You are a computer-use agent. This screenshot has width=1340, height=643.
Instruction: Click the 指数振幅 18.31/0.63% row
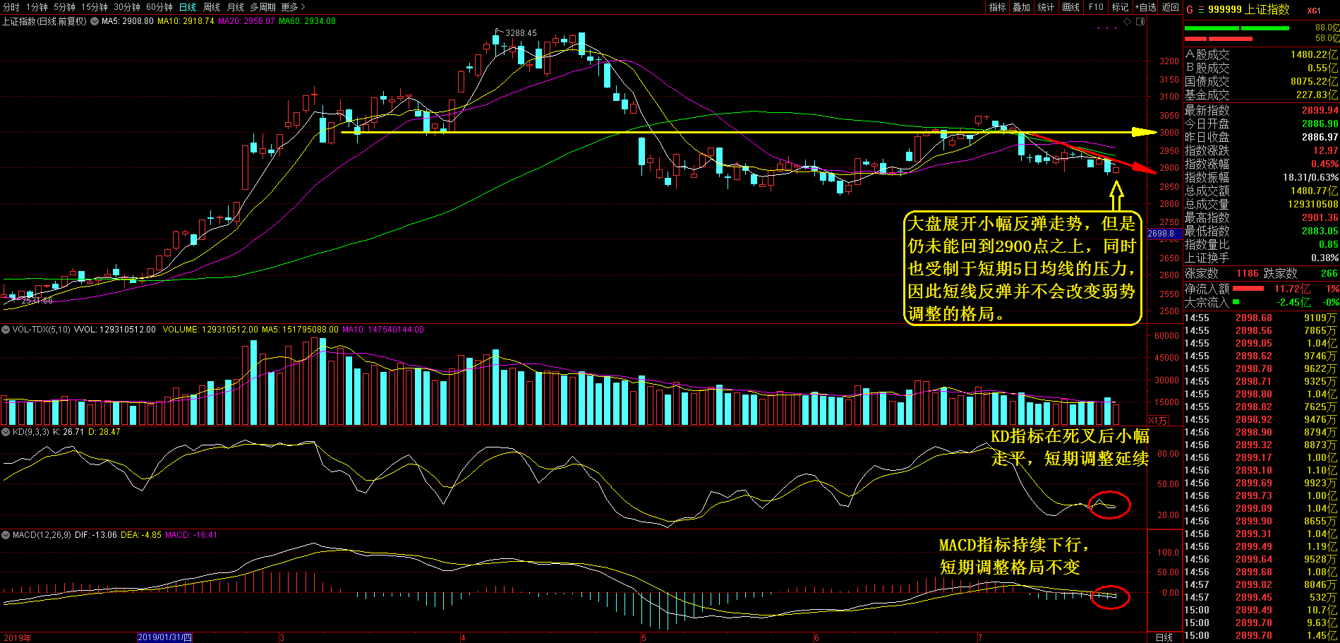[x=1261, y=177]
